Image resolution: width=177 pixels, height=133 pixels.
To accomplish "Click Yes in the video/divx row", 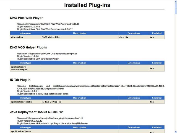I will (x=157, y=37).
